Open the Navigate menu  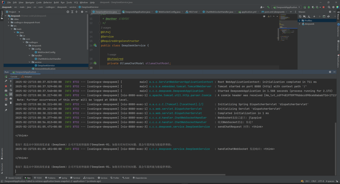[30, 2]
